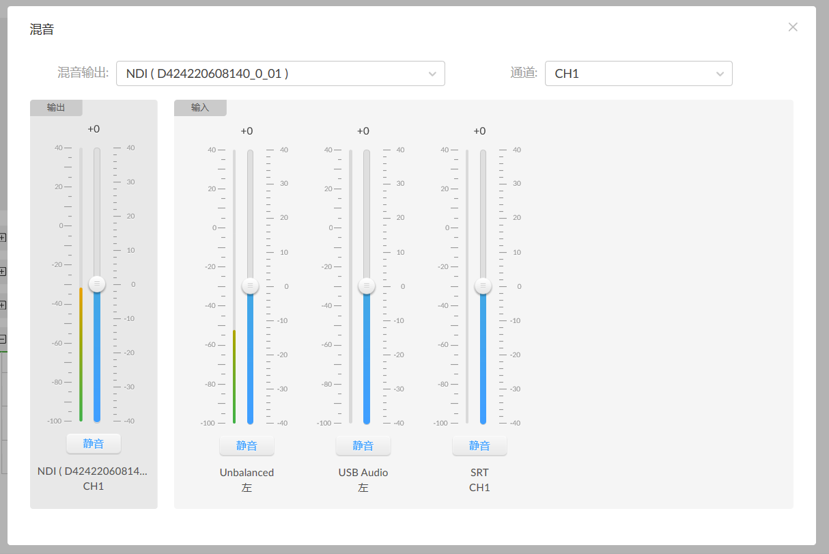The image size is (829, 554).
Task: Click the +0 gain value above USB Audio
Action: (363, 131)
